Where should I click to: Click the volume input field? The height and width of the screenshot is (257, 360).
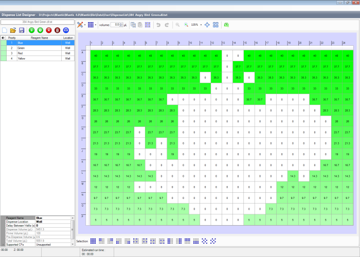pyautogui.click(x=116, y=25)
